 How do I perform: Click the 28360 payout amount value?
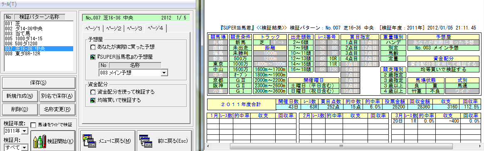[x=420, y=107]
